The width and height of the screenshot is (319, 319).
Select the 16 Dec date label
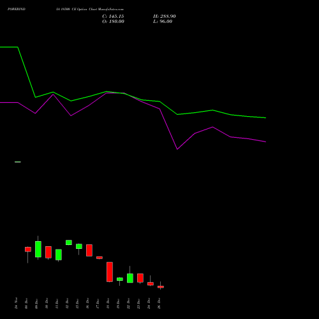click(x=87, y=304)
